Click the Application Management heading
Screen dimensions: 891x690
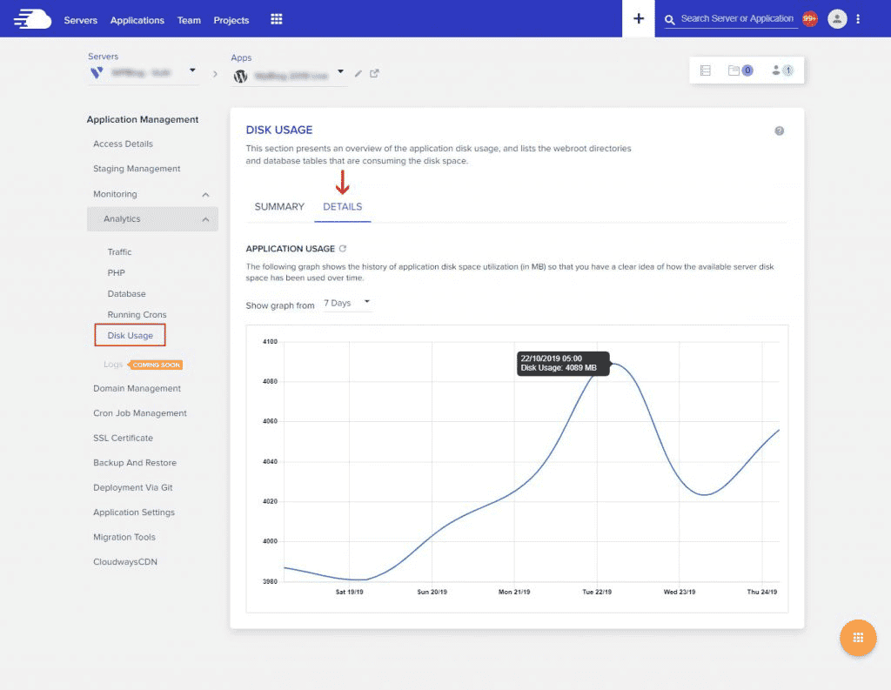[x=142, y=119]
